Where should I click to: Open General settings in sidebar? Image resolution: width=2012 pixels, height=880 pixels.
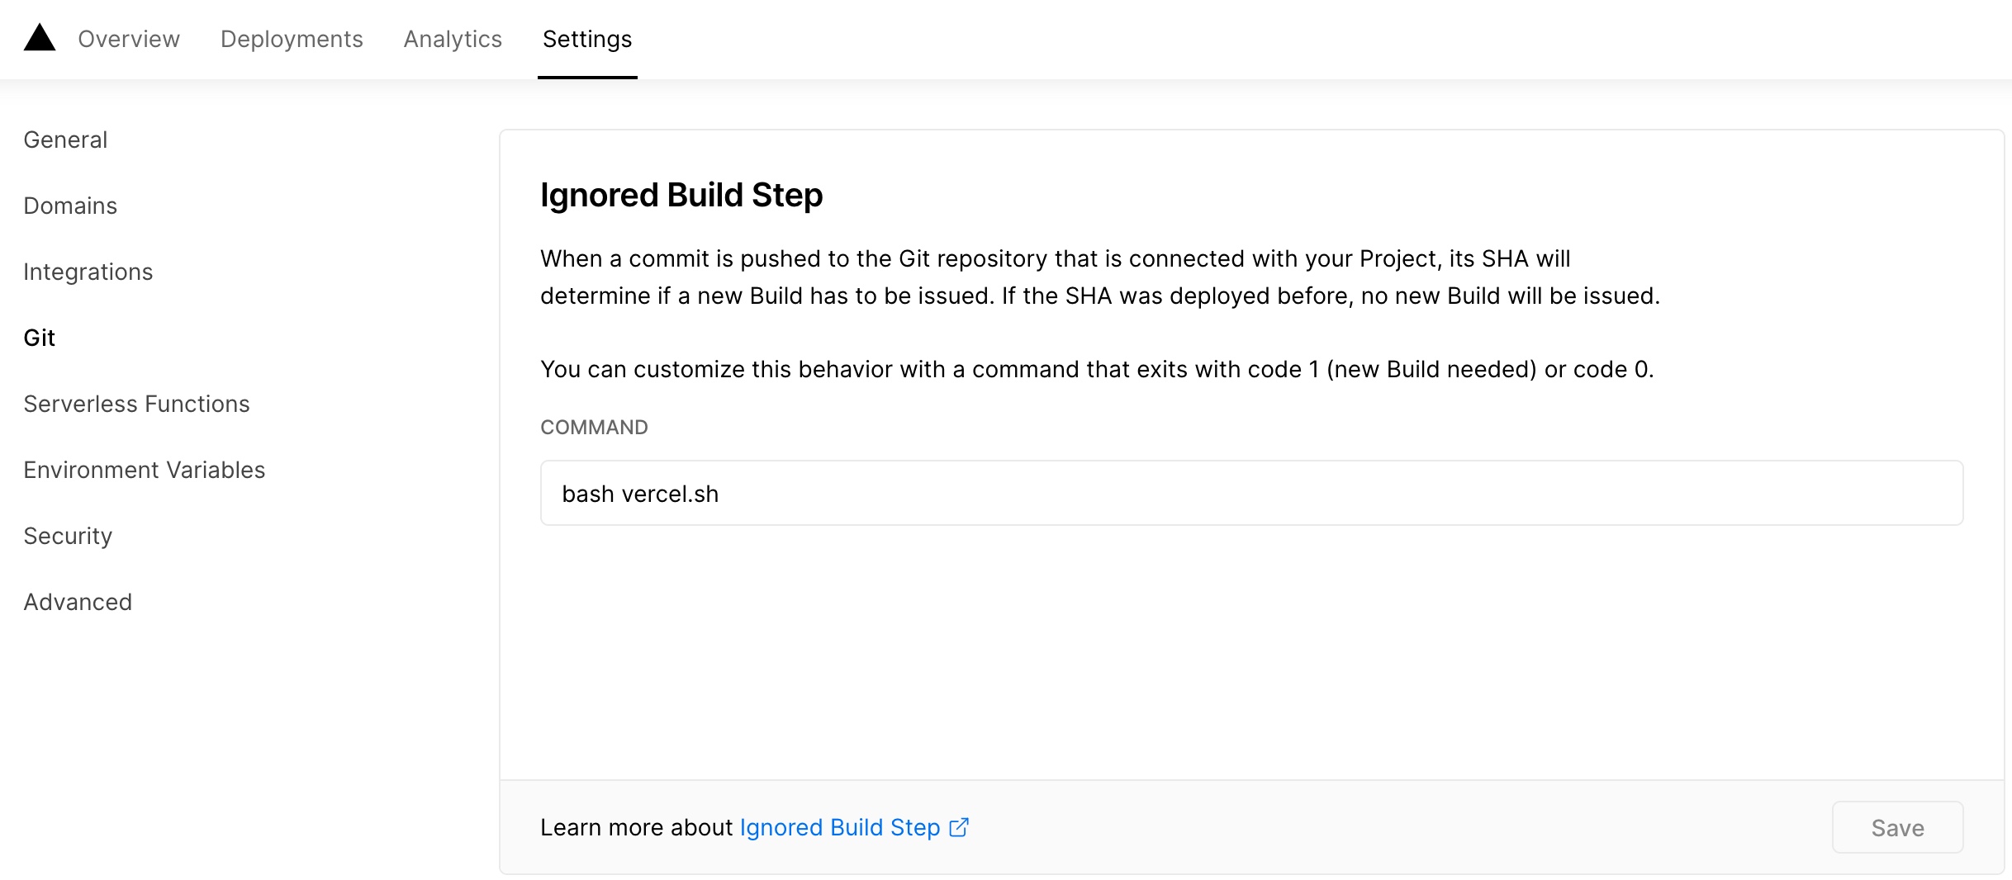pyautogui.click(x=65, y=140)
